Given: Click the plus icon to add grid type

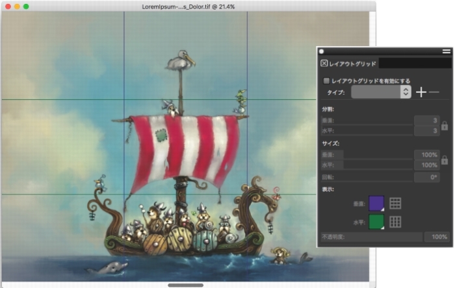Looking at the screenshot, I should coord(421,92).
